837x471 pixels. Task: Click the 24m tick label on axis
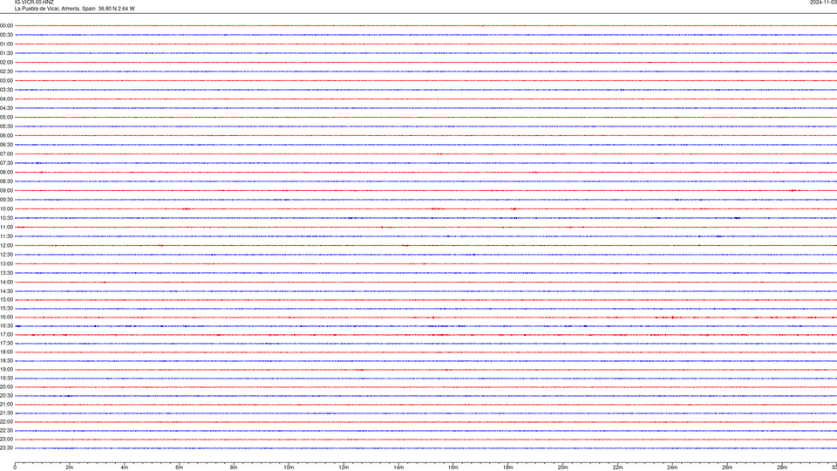[672, 468]
